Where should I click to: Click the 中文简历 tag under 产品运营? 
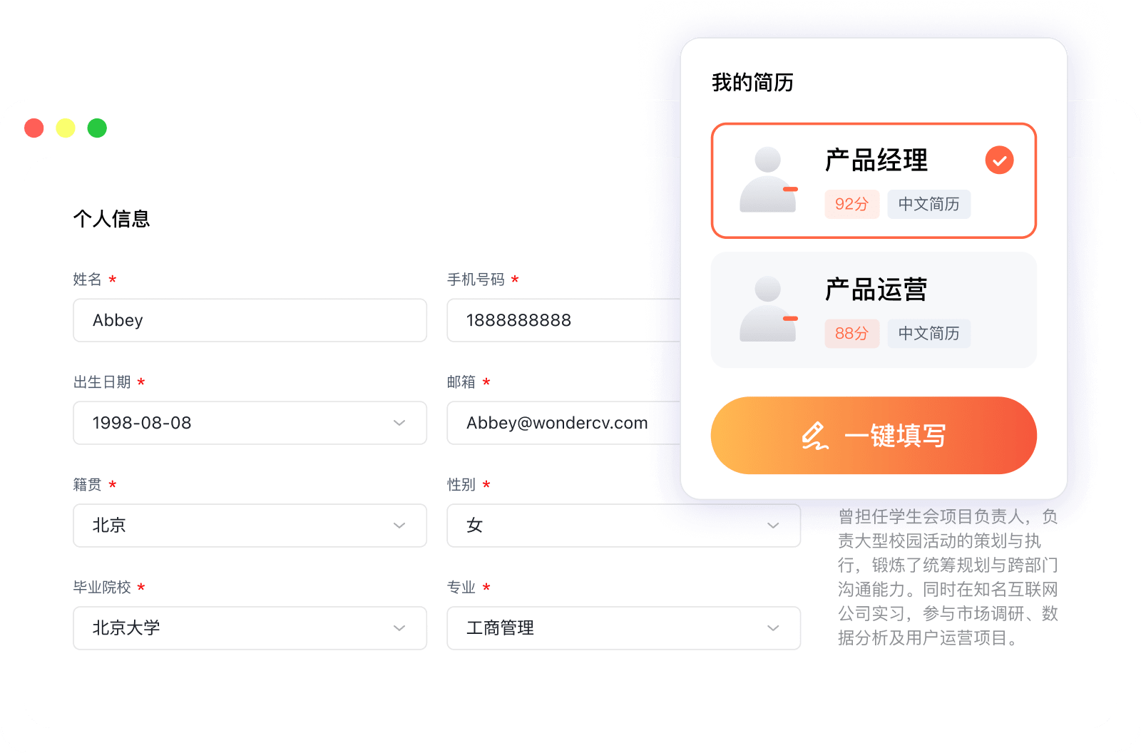928,334
